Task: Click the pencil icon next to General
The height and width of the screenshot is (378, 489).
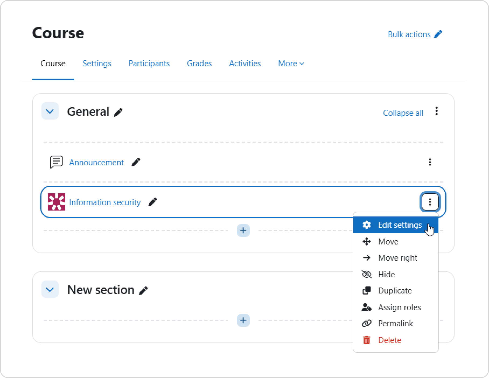Action: (118, 112)
